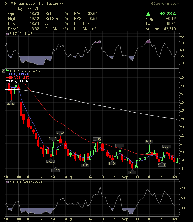The width and height of the screenshot is (193, 222).
Task: Click the -80 level on Williams %R axis
Action: (182, 208)
